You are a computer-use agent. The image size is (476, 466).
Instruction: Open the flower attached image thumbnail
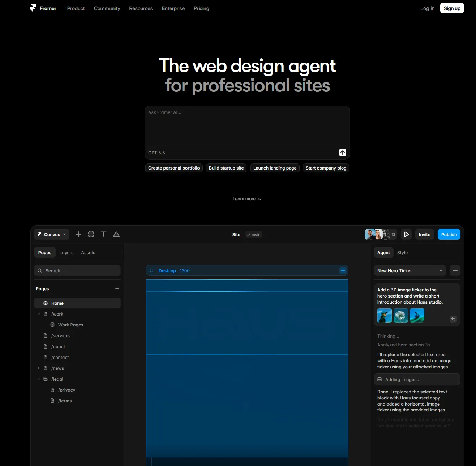(401, 316)
